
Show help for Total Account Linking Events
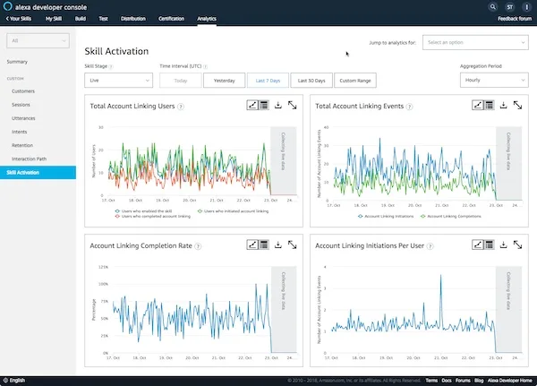coord(409,107)
